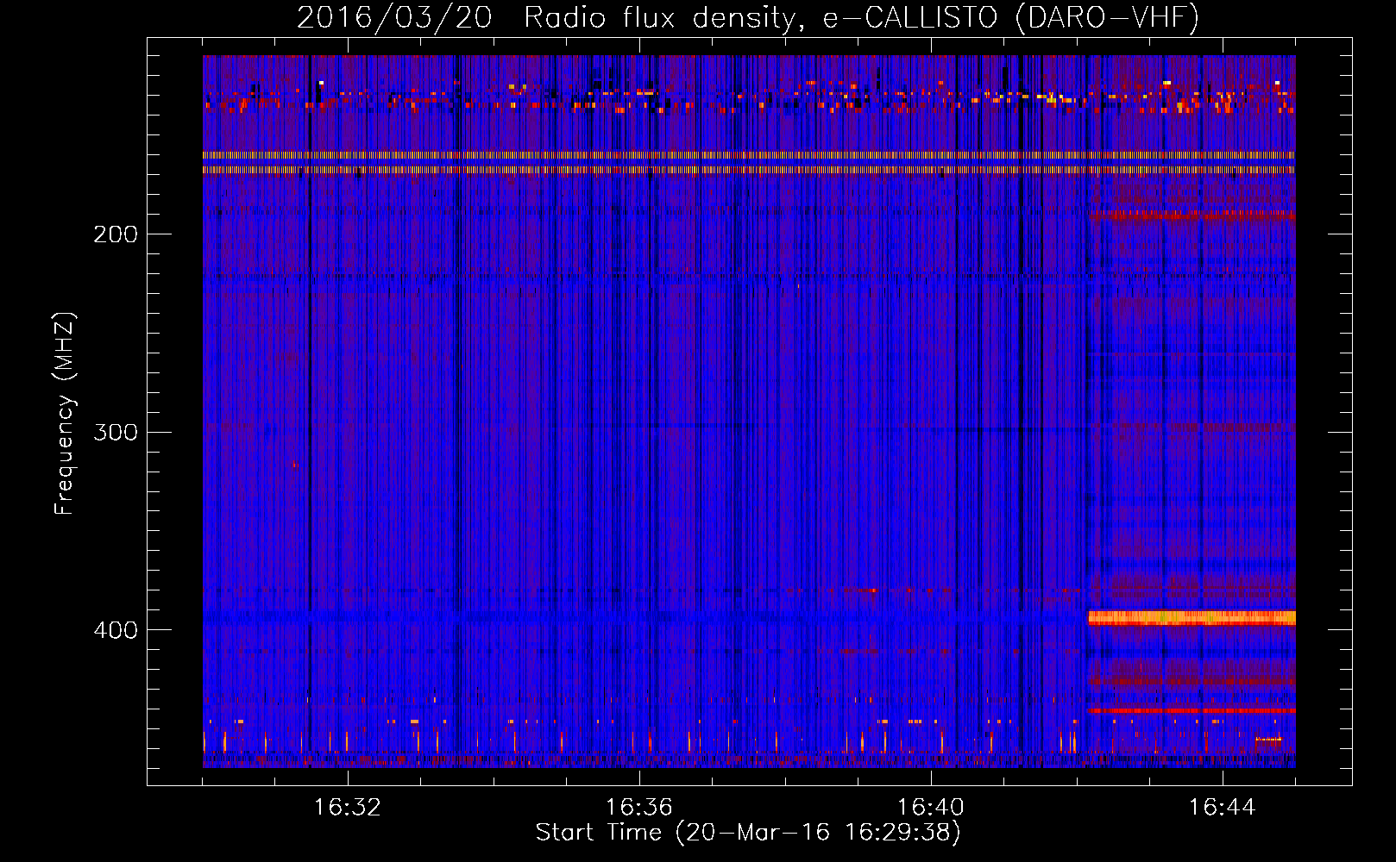This screenshot has width=1396, height=862.
Task: Click the 'Start Time (20-Mar-16 16:29:38)' label
Action: click(x=747, y=833)
